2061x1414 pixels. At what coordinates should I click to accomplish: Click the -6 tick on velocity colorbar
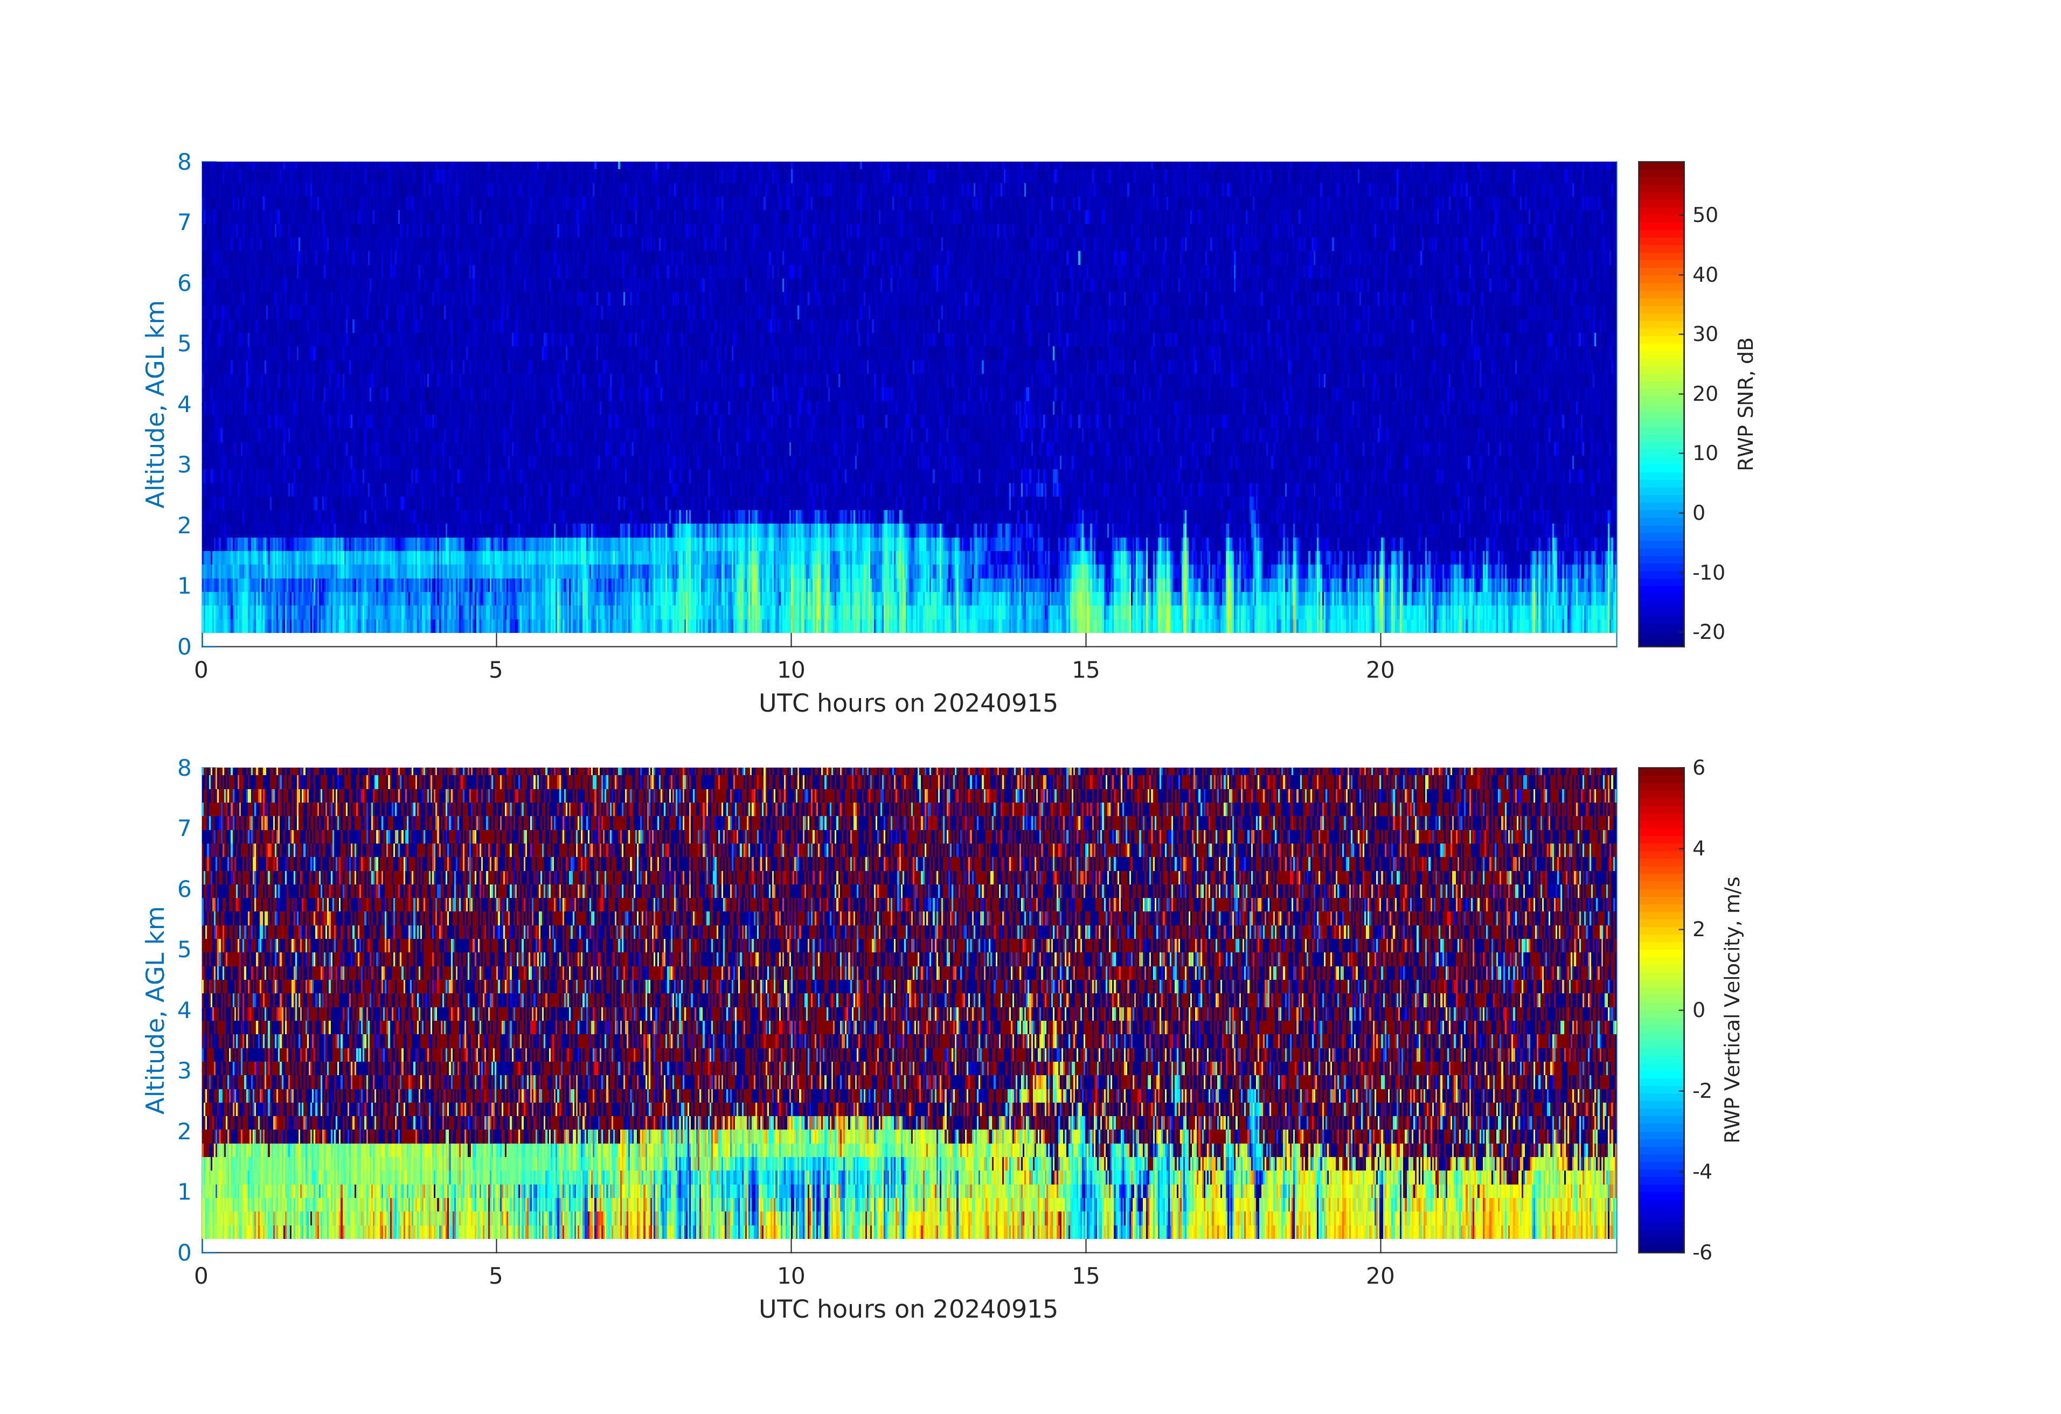tap(1702, 1252)
